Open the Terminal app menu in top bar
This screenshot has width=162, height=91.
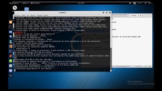click(x=35, y=3)
